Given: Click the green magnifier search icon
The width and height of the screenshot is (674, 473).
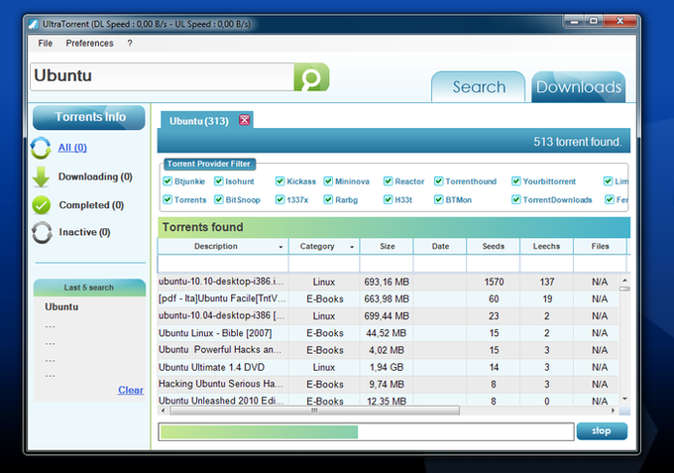Looking at the screenshot, I should coord(311,77).
